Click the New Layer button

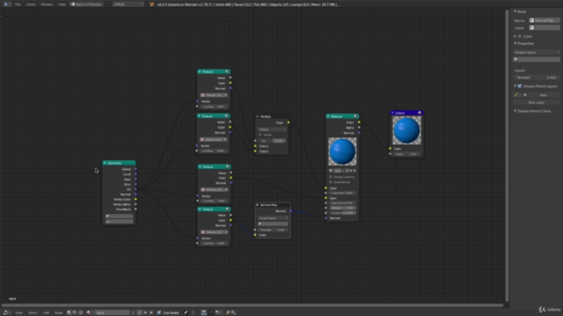(536, 103)
